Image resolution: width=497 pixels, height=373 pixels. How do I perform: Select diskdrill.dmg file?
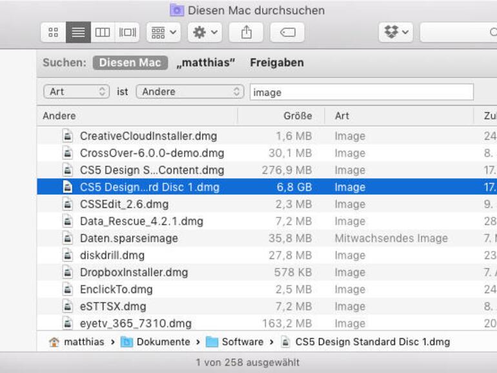pos(112,256)
